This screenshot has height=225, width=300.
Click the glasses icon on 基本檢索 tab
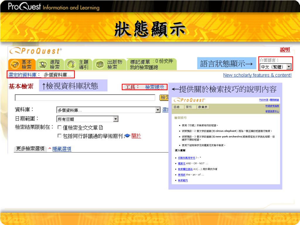coord(15,64)
